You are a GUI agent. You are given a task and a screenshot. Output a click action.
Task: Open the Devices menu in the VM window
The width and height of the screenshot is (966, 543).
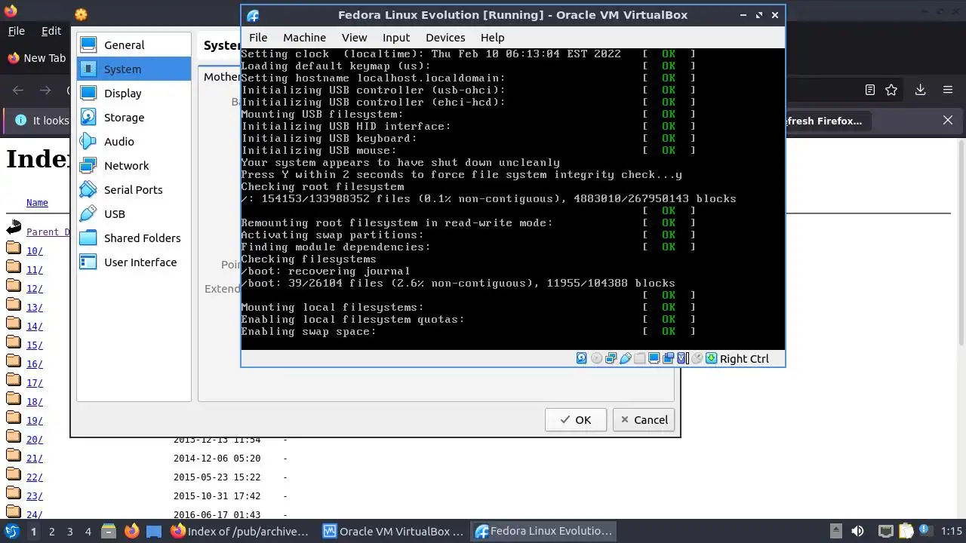[445, 38]
